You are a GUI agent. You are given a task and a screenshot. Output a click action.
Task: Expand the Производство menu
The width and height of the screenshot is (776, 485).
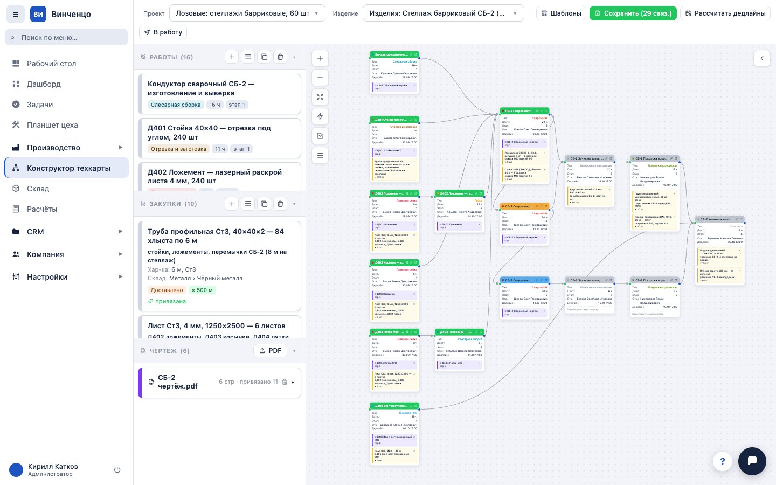[x=67, y=148]
